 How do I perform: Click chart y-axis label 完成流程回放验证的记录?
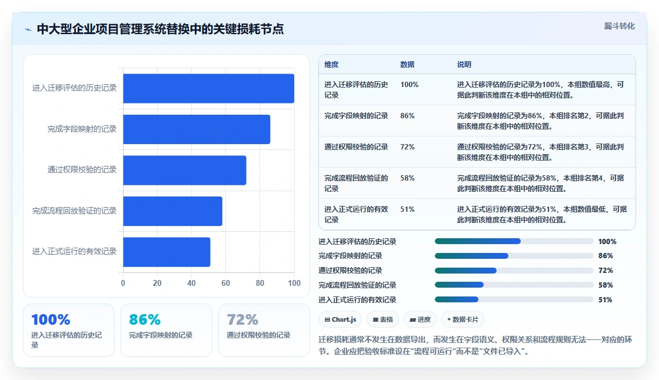click(74, 211)
